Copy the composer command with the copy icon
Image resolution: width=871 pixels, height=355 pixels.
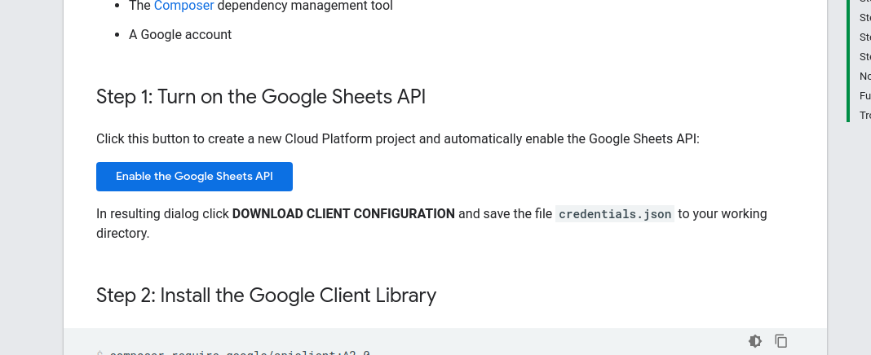point(781,341)
